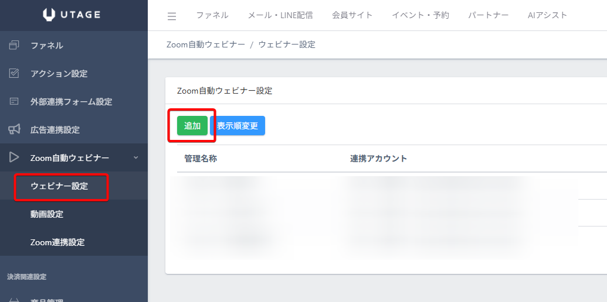
Task: Open the イベント・予約 top menu
Action: point(421,15)
